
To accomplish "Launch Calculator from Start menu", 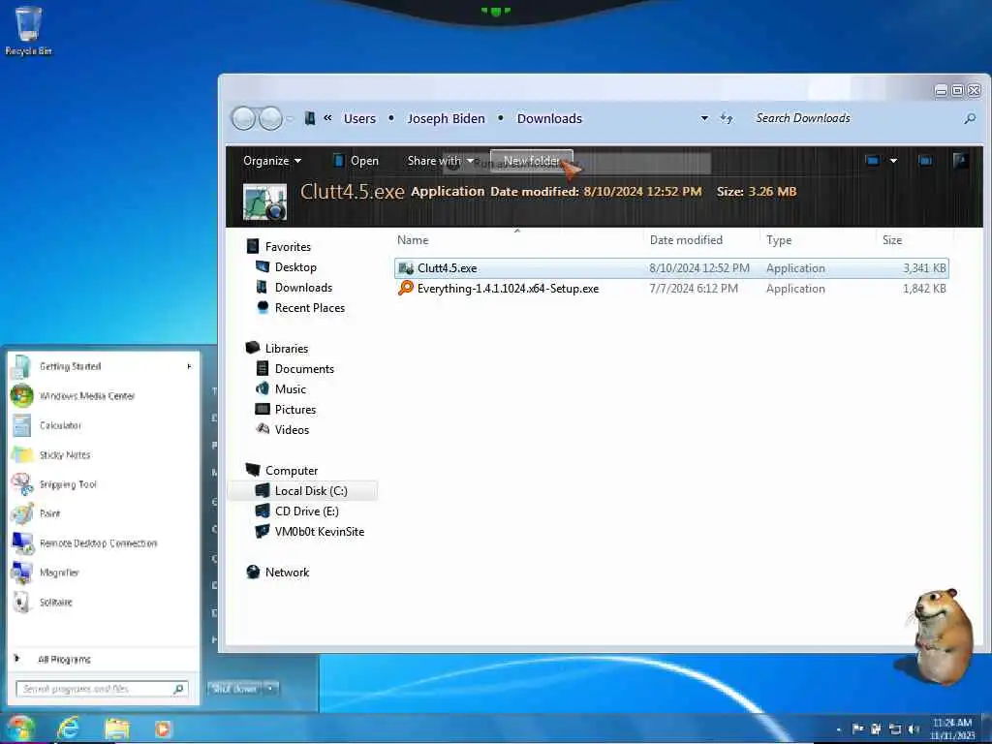I will click(x=60, y=425).
